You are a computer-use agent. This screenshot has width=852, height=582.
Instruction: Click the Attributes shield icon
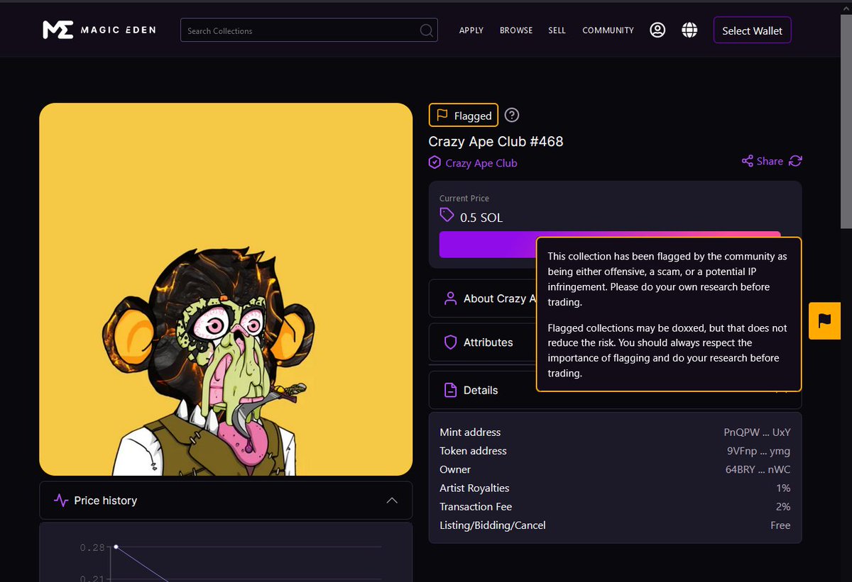point(450,342)
